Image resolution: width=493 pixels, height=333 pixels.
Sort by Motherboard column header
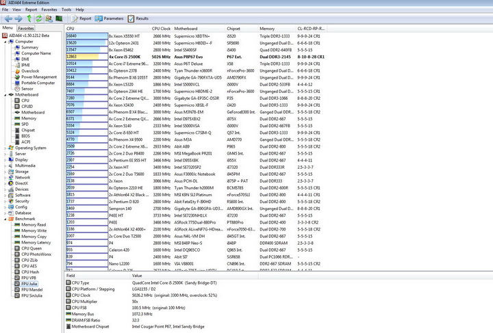(x=199, y=29)
